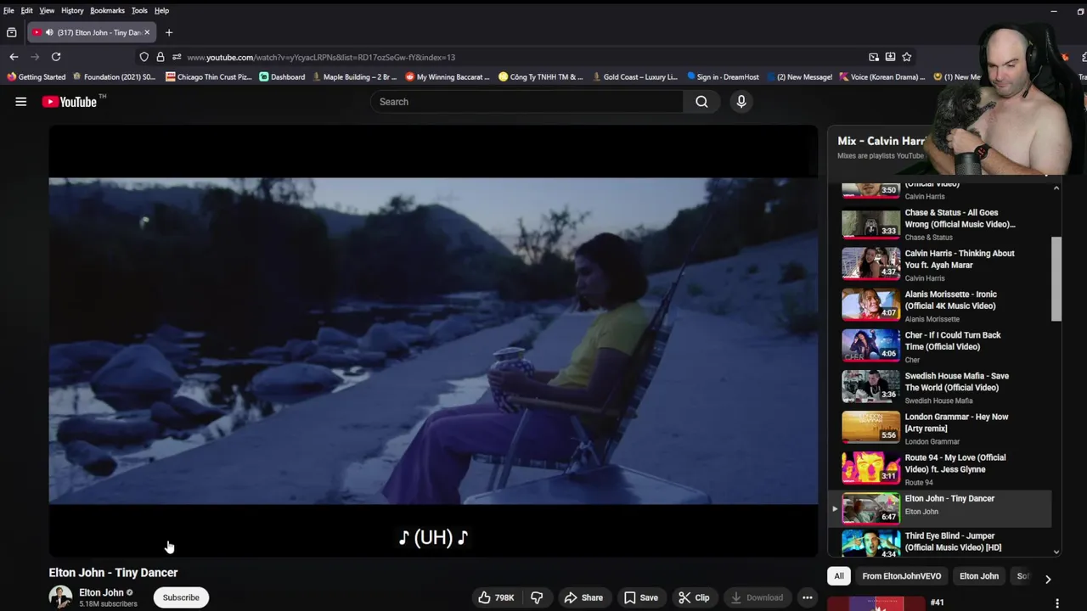Open the History menu
This screenshot has height=611, width=1087.
(72, 10)
